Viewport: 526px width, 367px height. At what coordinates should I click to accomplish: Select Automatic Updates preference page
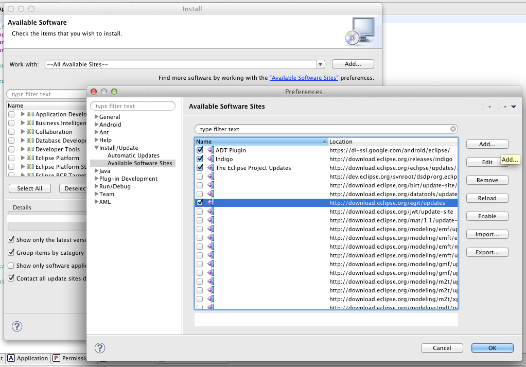(133, 155)
